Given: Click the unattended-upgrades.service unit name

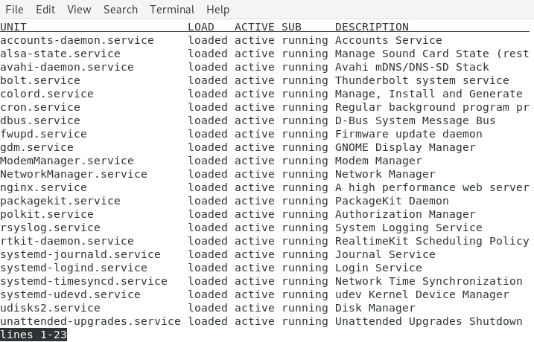Looking at the screenshot, I should [x=90, y=321].
